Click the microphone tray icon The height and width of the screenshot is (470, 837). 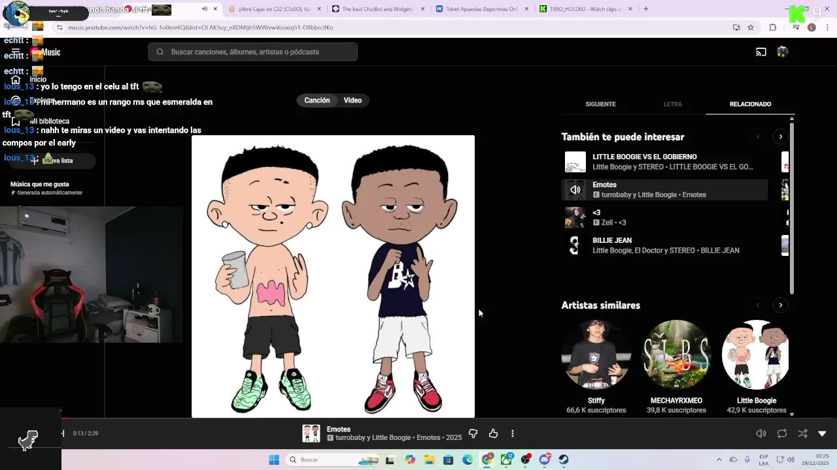747,460
